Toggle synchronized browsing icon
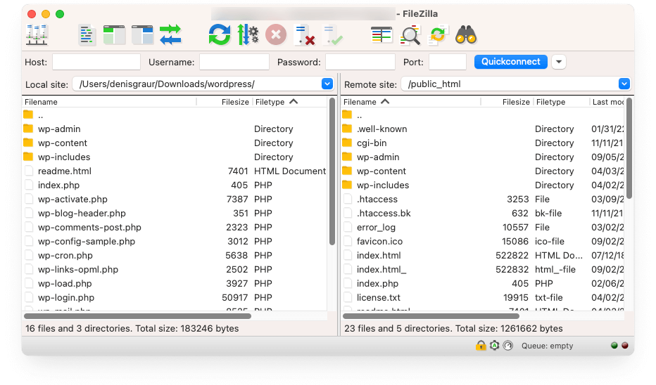Screen dimensions: 656x385 (438, 35)
